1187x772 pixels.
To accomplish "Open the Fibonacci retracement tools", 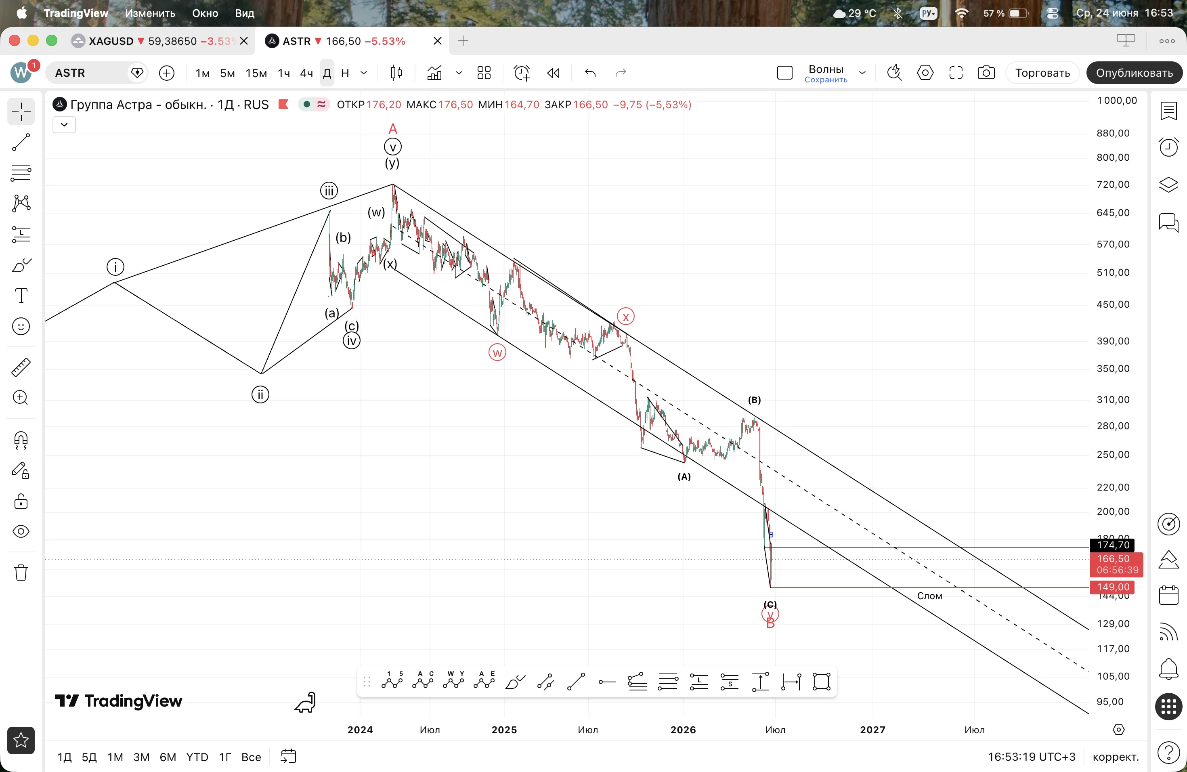I will click(x=21, y=172).
